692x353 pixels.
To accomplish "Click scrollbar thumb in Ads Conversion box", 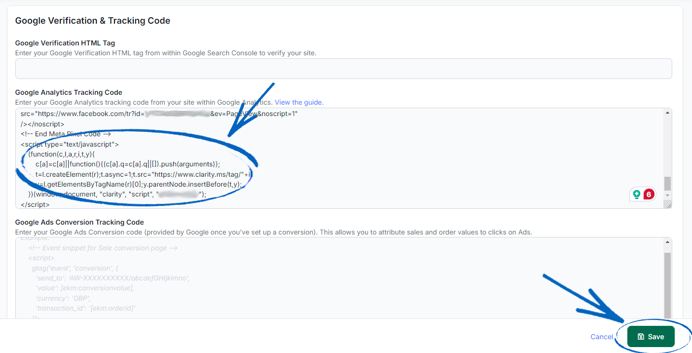I will click(x=668, y=285).
